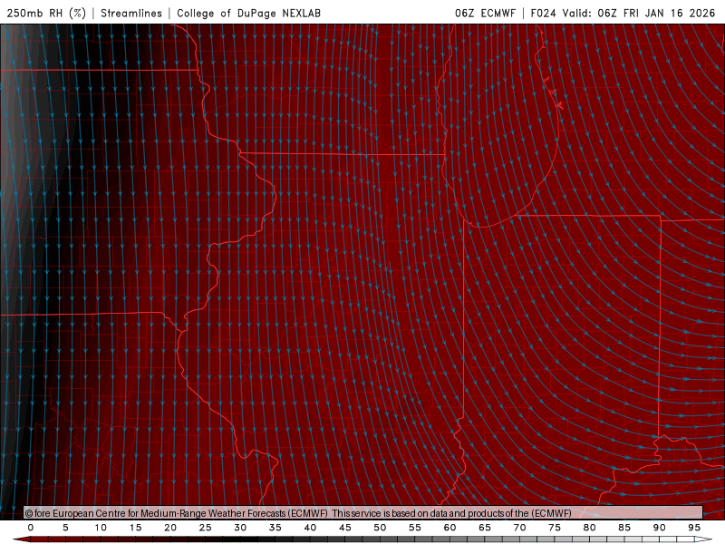Click the "30" label on color scale
725x544 pixels.
coord(240,528)
